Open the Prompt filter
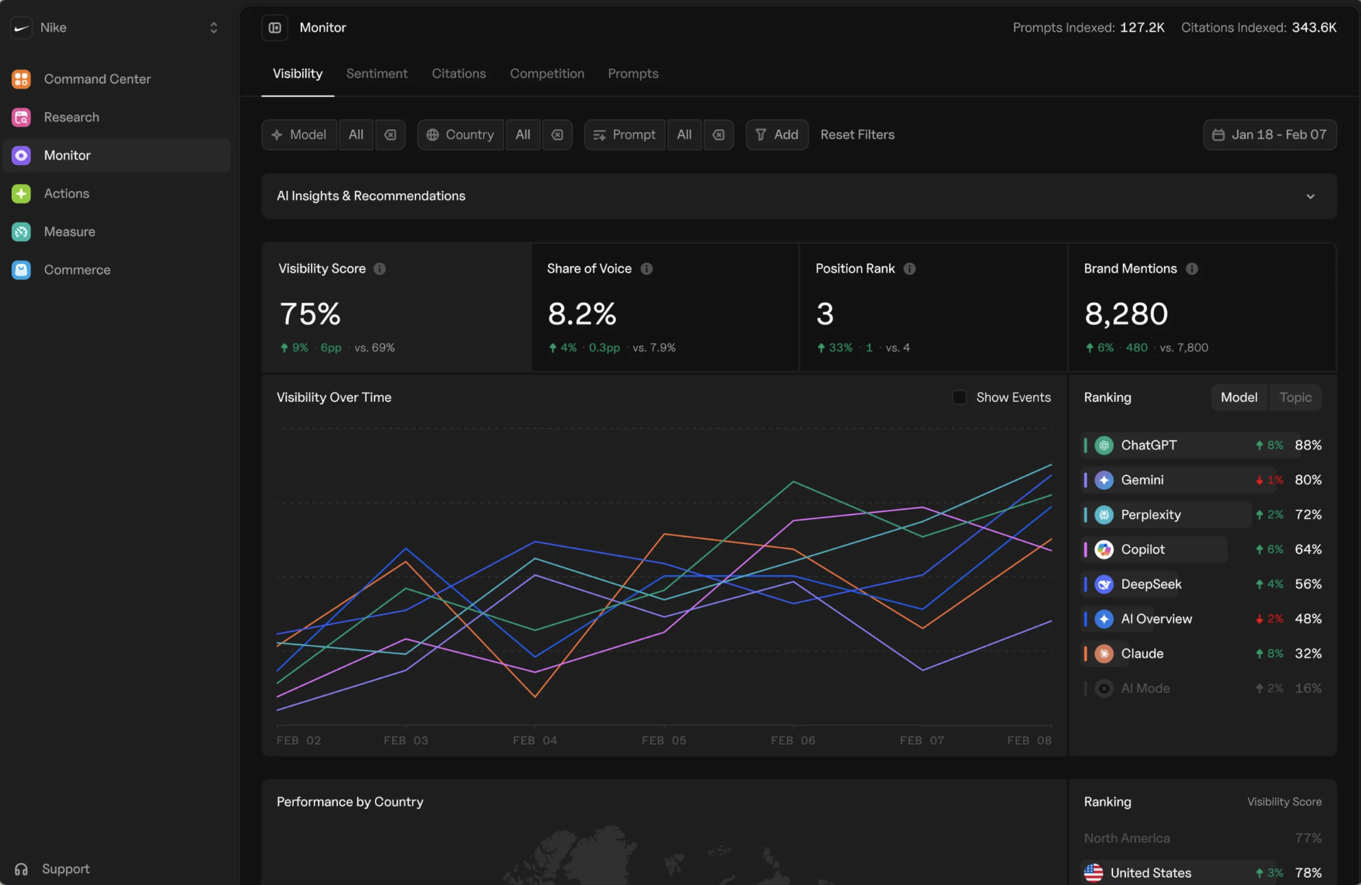 tap(625, 135)
